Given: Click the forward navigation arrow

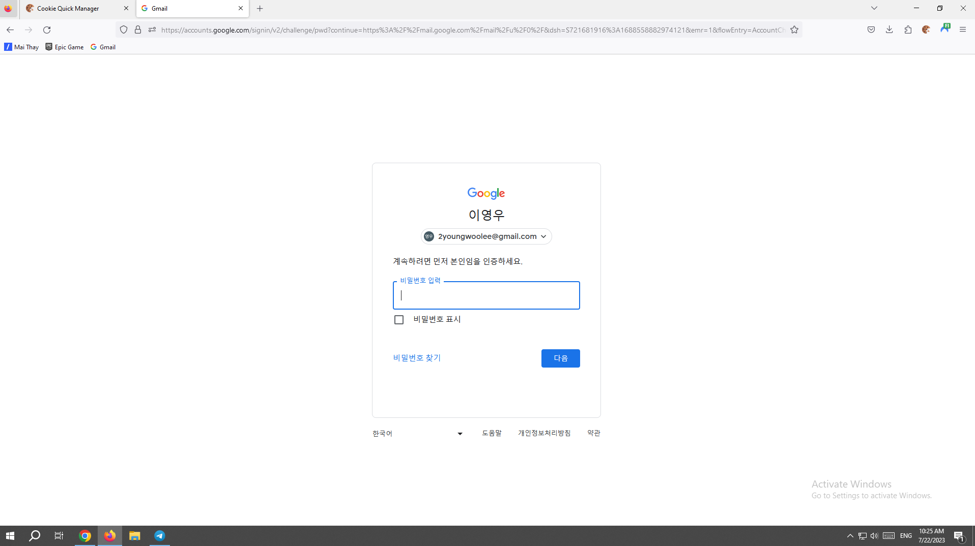Looking at the screenshot, I should [28, 29].
